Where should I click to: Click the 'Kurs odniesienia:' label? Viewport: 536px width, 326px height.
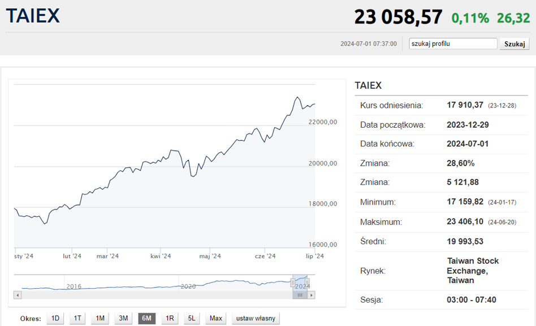click(391, 105)
